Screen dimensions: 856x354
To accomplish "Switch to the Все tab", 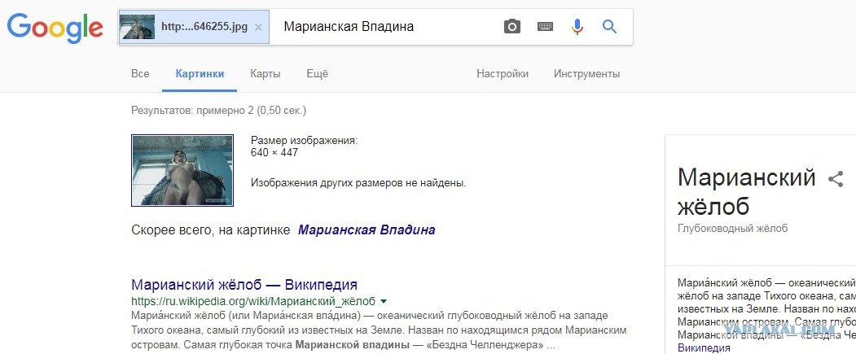I will click(x=140, y=73).
